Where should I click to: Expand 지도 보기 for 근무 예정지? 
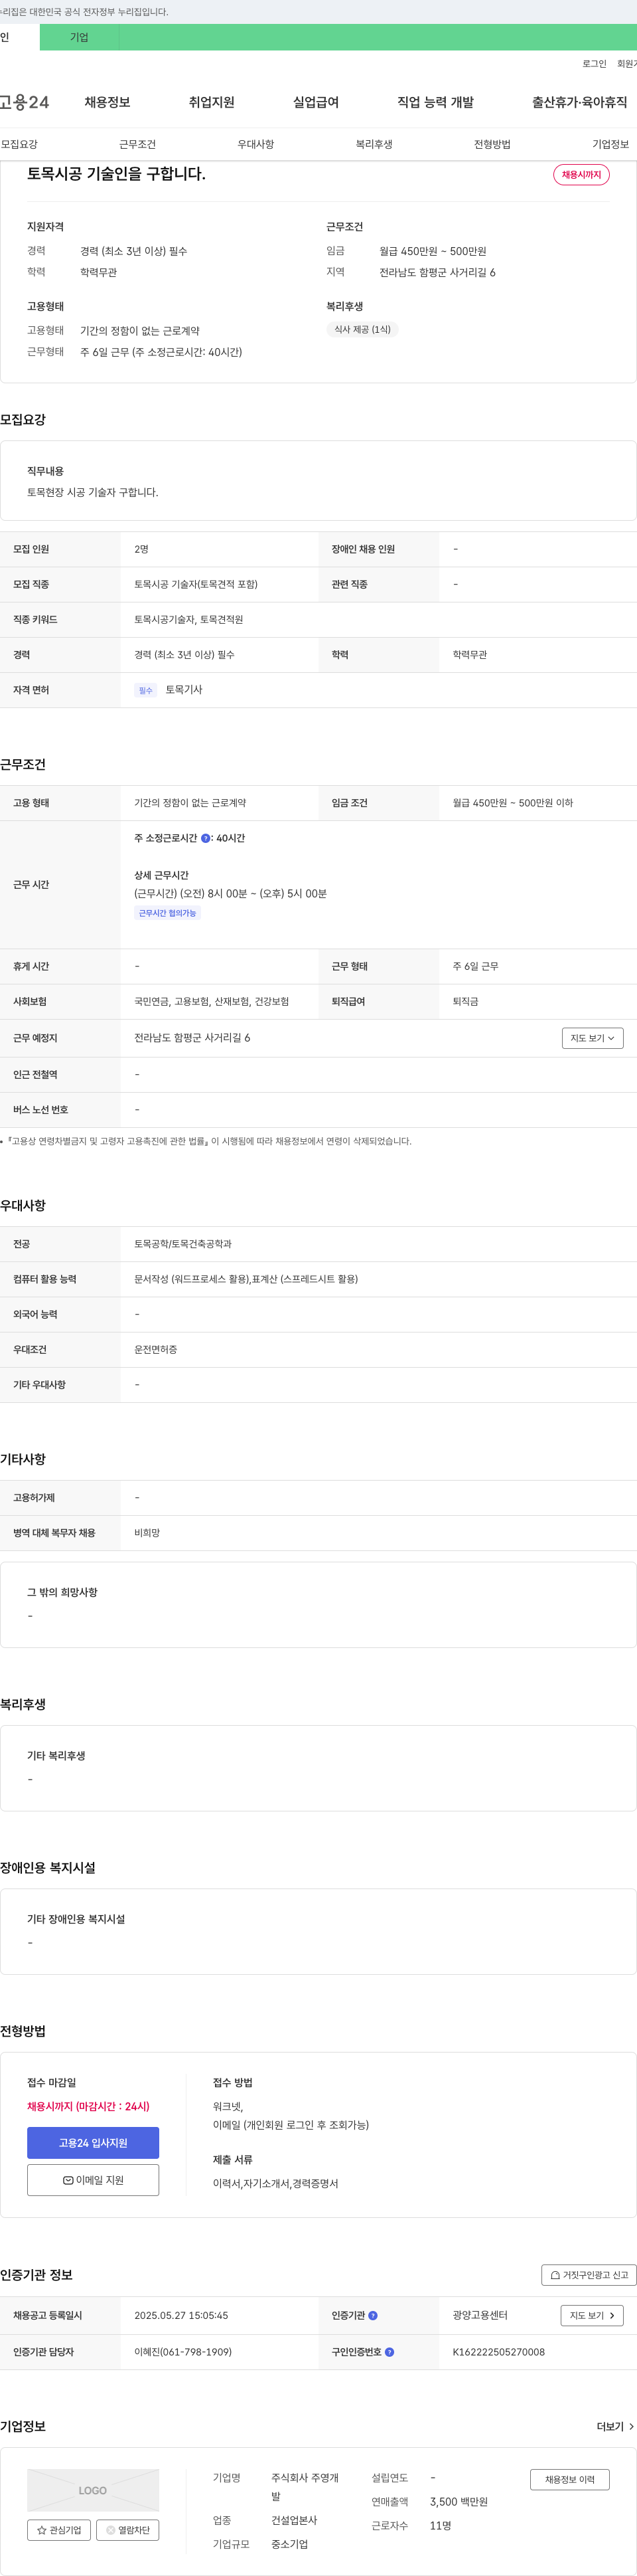tap(592, 1038)
